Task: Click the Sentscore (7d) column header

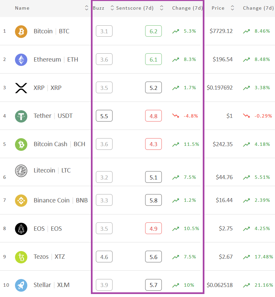Action: [135, 8]
